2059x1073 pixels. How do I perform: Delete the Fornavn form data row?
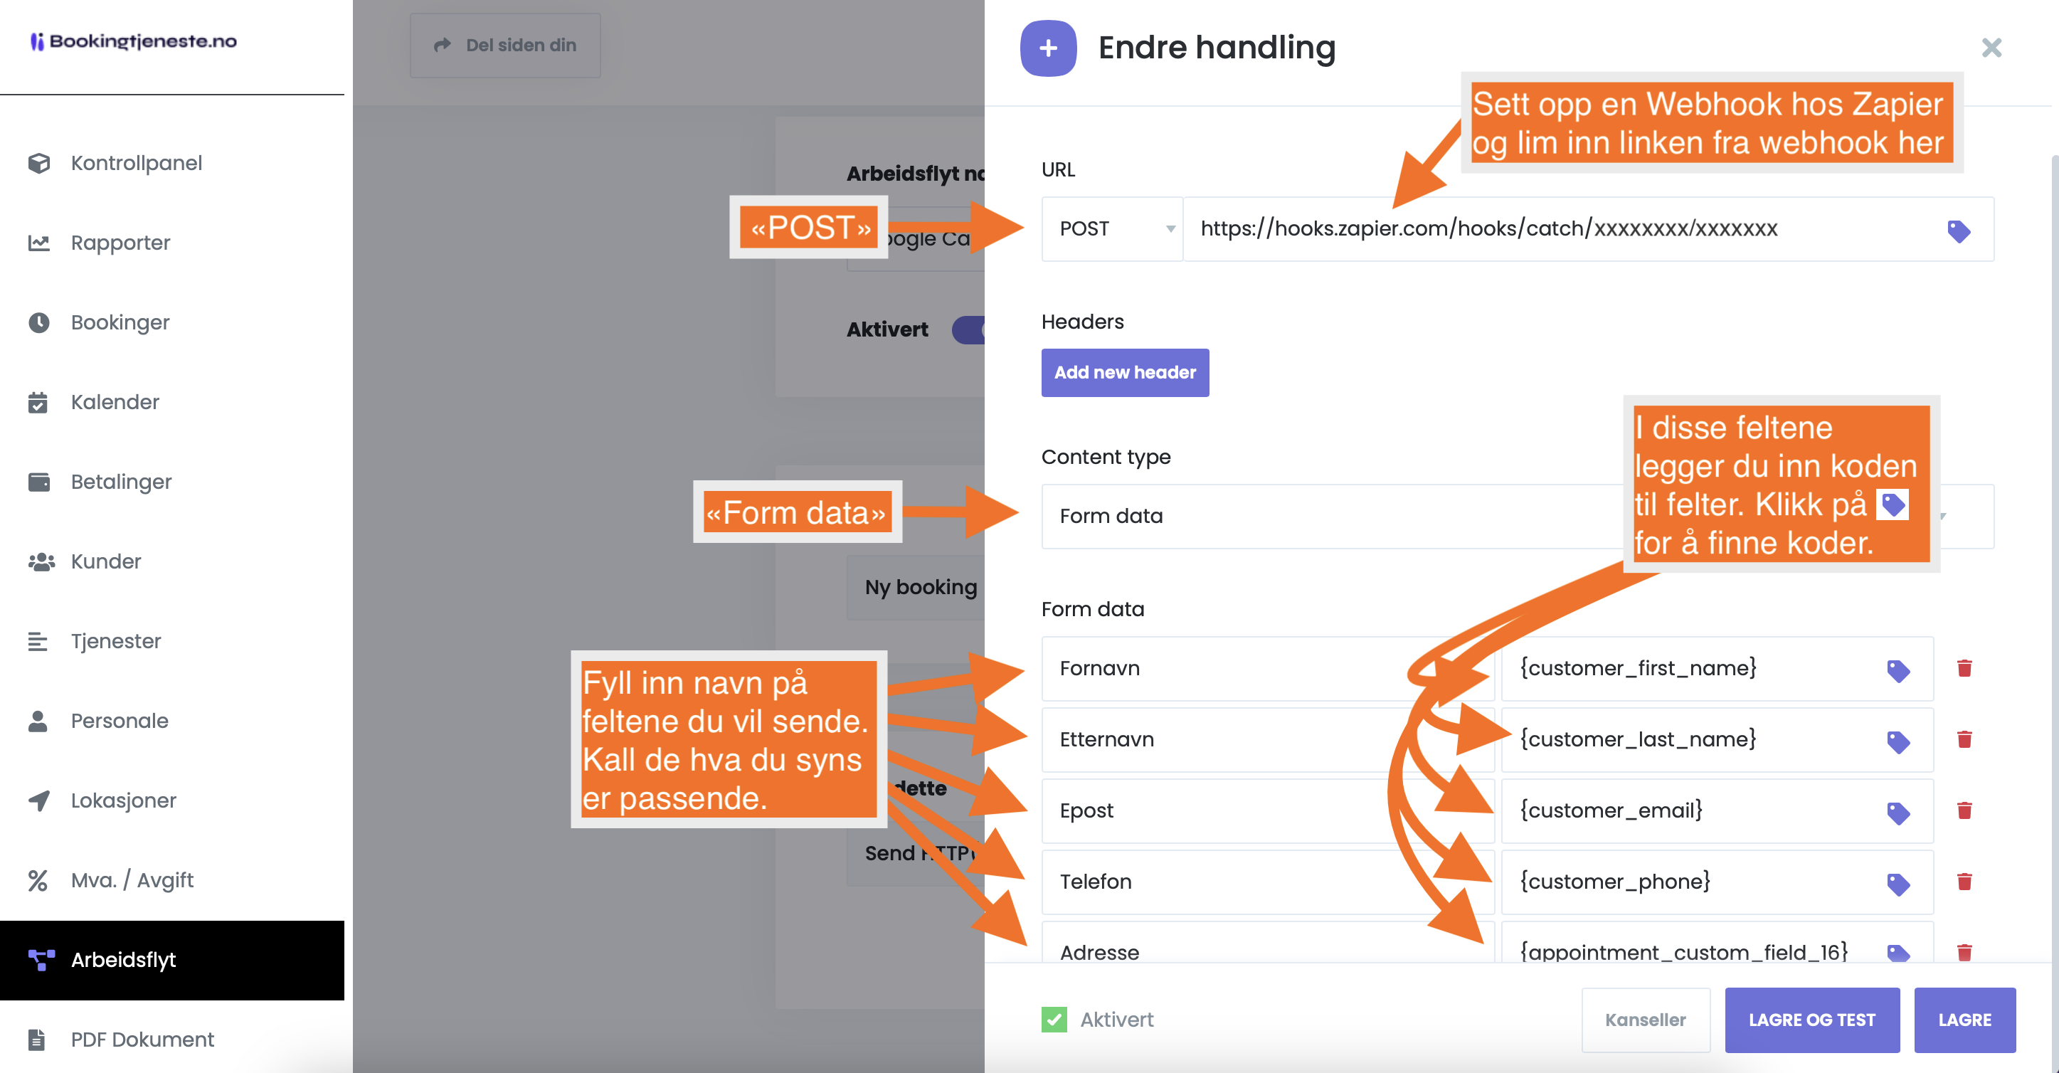click(x=1964, y=668)
